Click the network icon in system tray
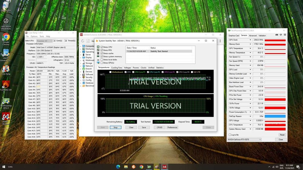Viewport: 303px width, 170px height. tap(273, 167)
